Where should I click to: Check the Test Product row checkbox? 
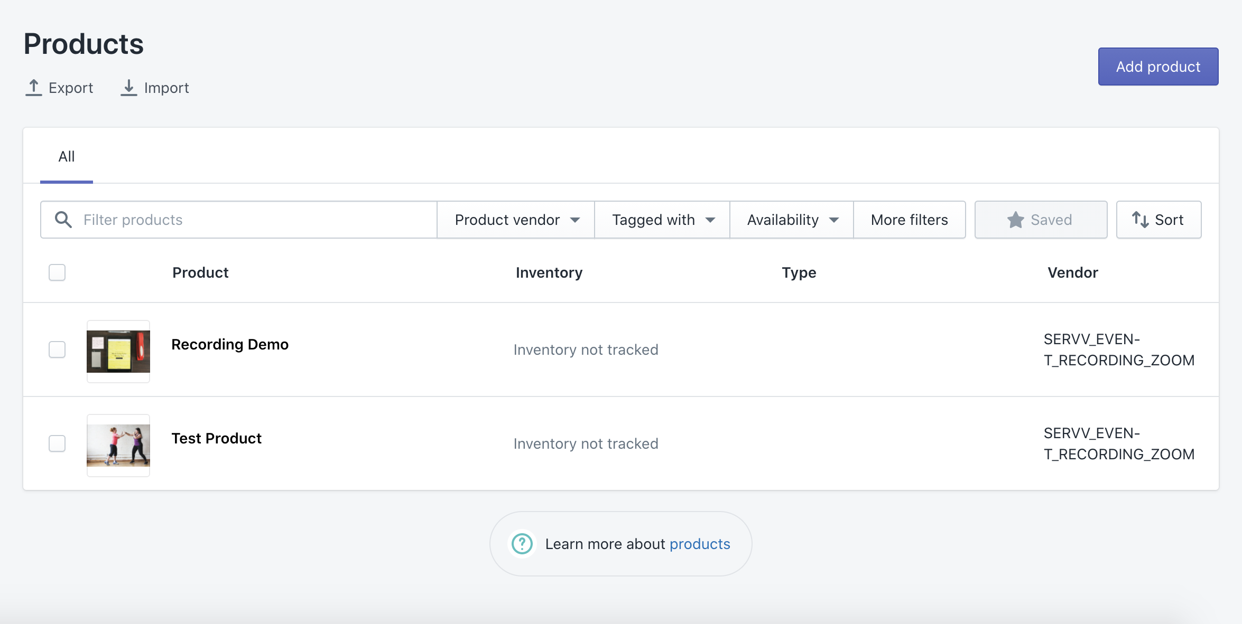click(57, 443)
